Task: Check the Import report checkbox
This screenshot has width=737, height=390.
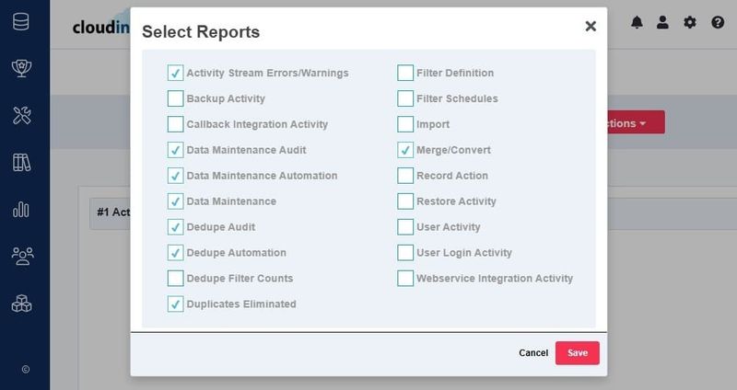Action: (405, 124)
